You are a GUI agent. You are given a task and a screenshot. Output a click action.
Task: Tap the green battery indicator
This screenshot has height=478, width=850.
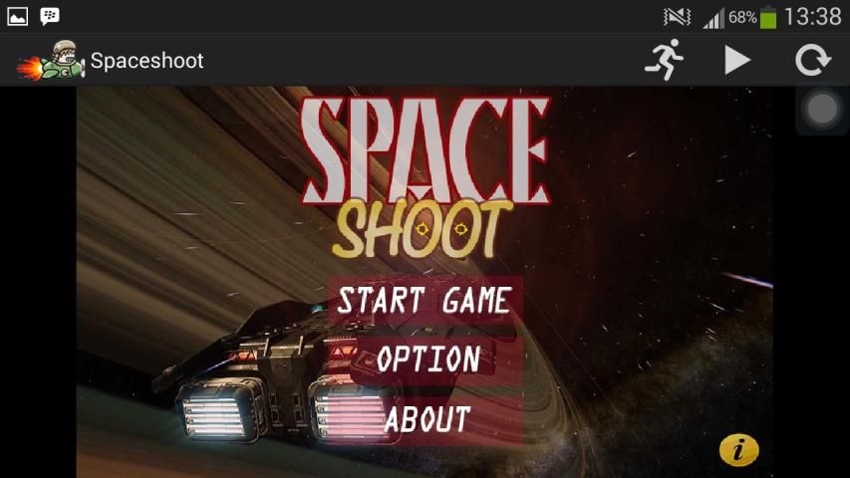pyautogui.click(x=768, y=17)
